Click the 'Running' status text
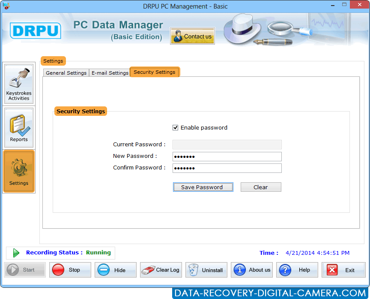Image resolution: width=370 pixels, height=299 pixels. tap(98, 252)
